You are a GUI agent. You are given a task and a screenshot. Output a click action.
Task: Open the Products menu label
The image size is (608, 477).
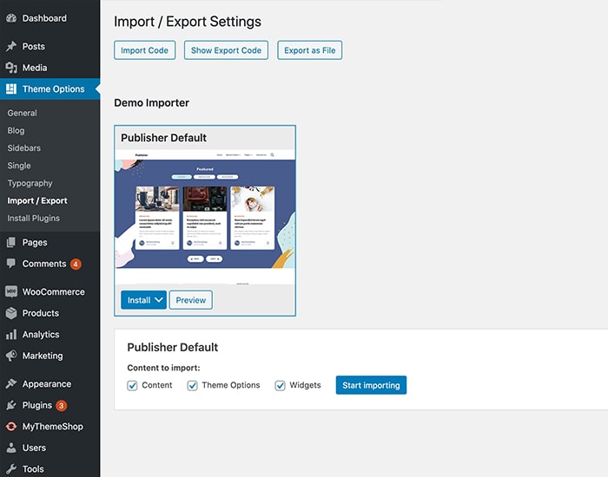41,313
